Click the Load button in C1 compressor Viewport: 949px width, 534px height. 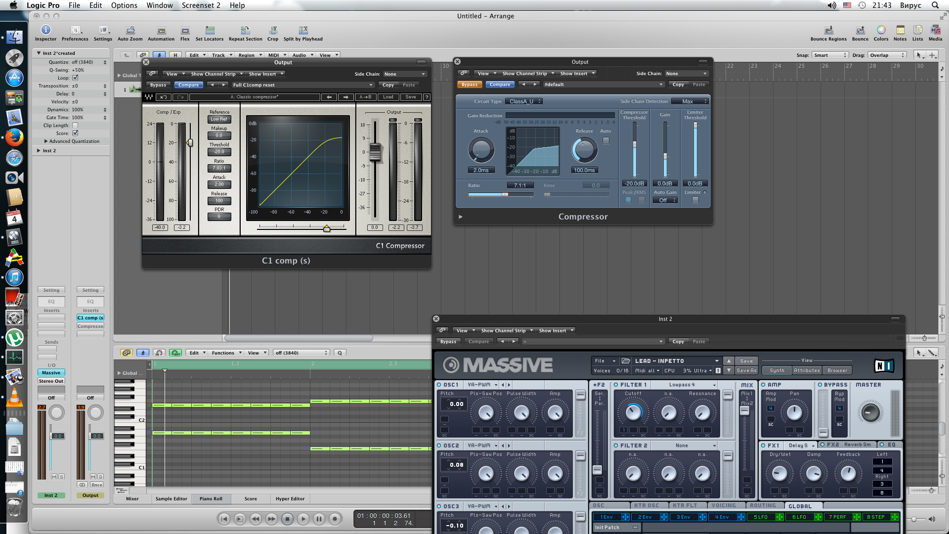point(388,97)
